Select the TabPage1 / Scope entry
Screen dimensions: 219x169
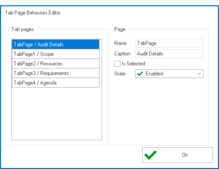point(55,54)
